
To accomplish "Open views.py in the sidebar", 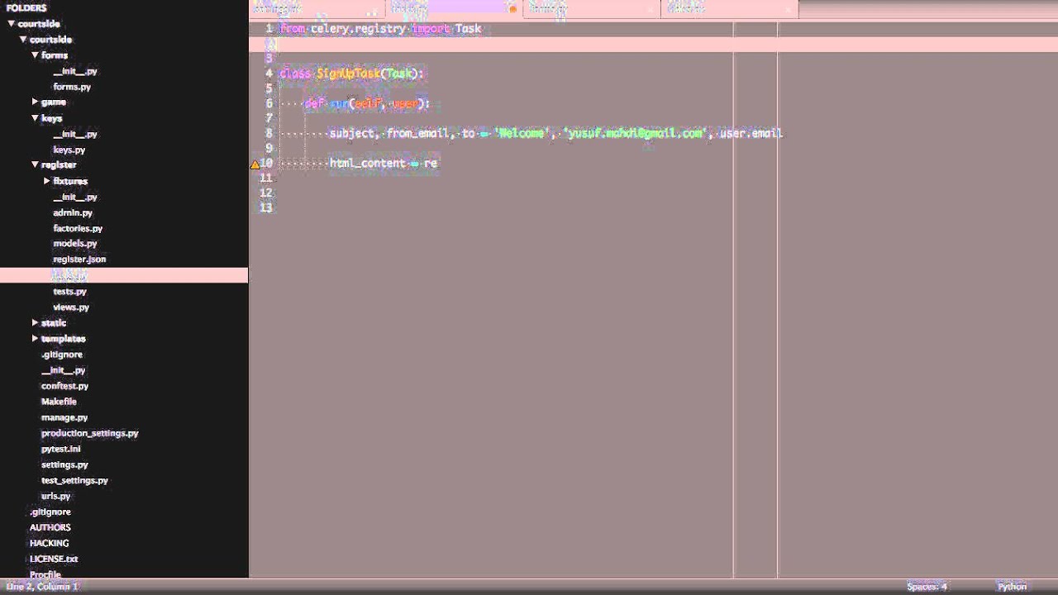I will tap(71, 307).
